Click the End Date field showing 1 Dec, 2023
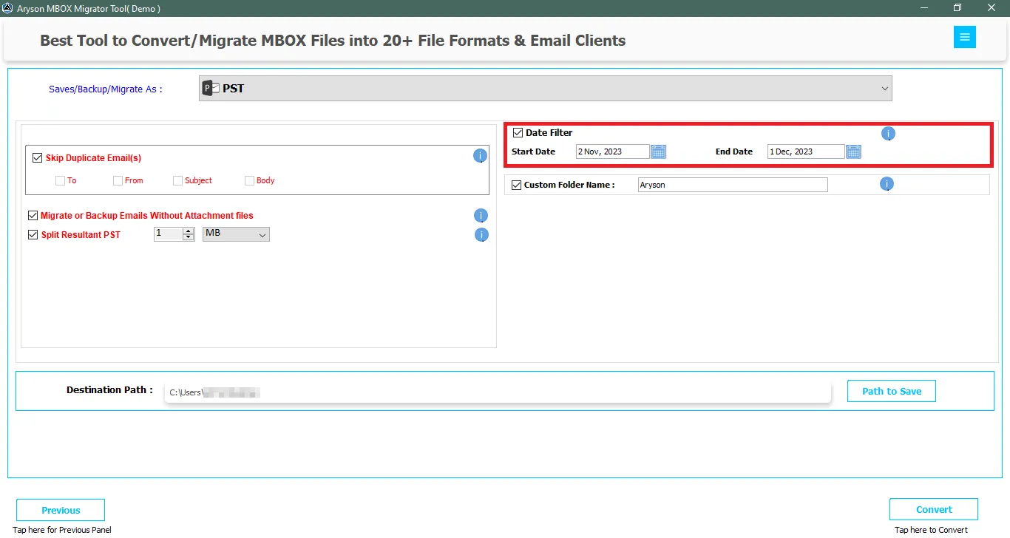1010x538 pixels. [806, 151]
